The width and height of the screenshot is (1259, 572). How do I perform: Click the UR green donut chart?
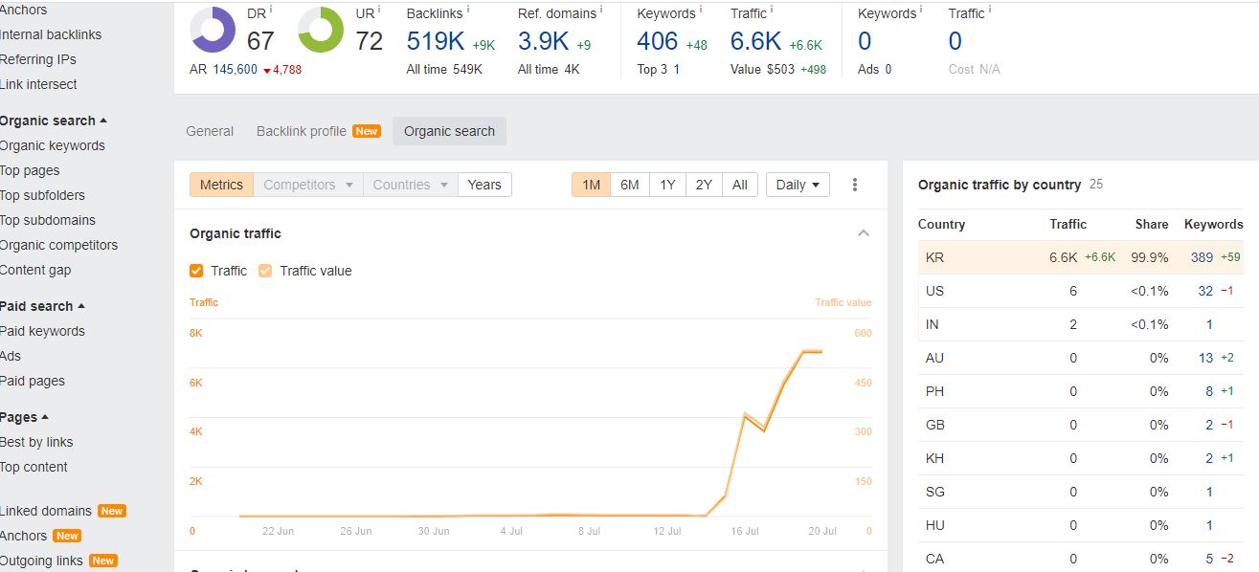(321, 31)
